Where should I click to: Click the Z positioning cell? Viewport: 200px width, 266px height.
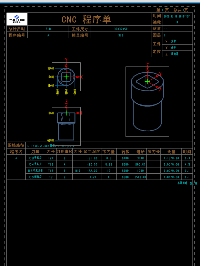(177, 54)
